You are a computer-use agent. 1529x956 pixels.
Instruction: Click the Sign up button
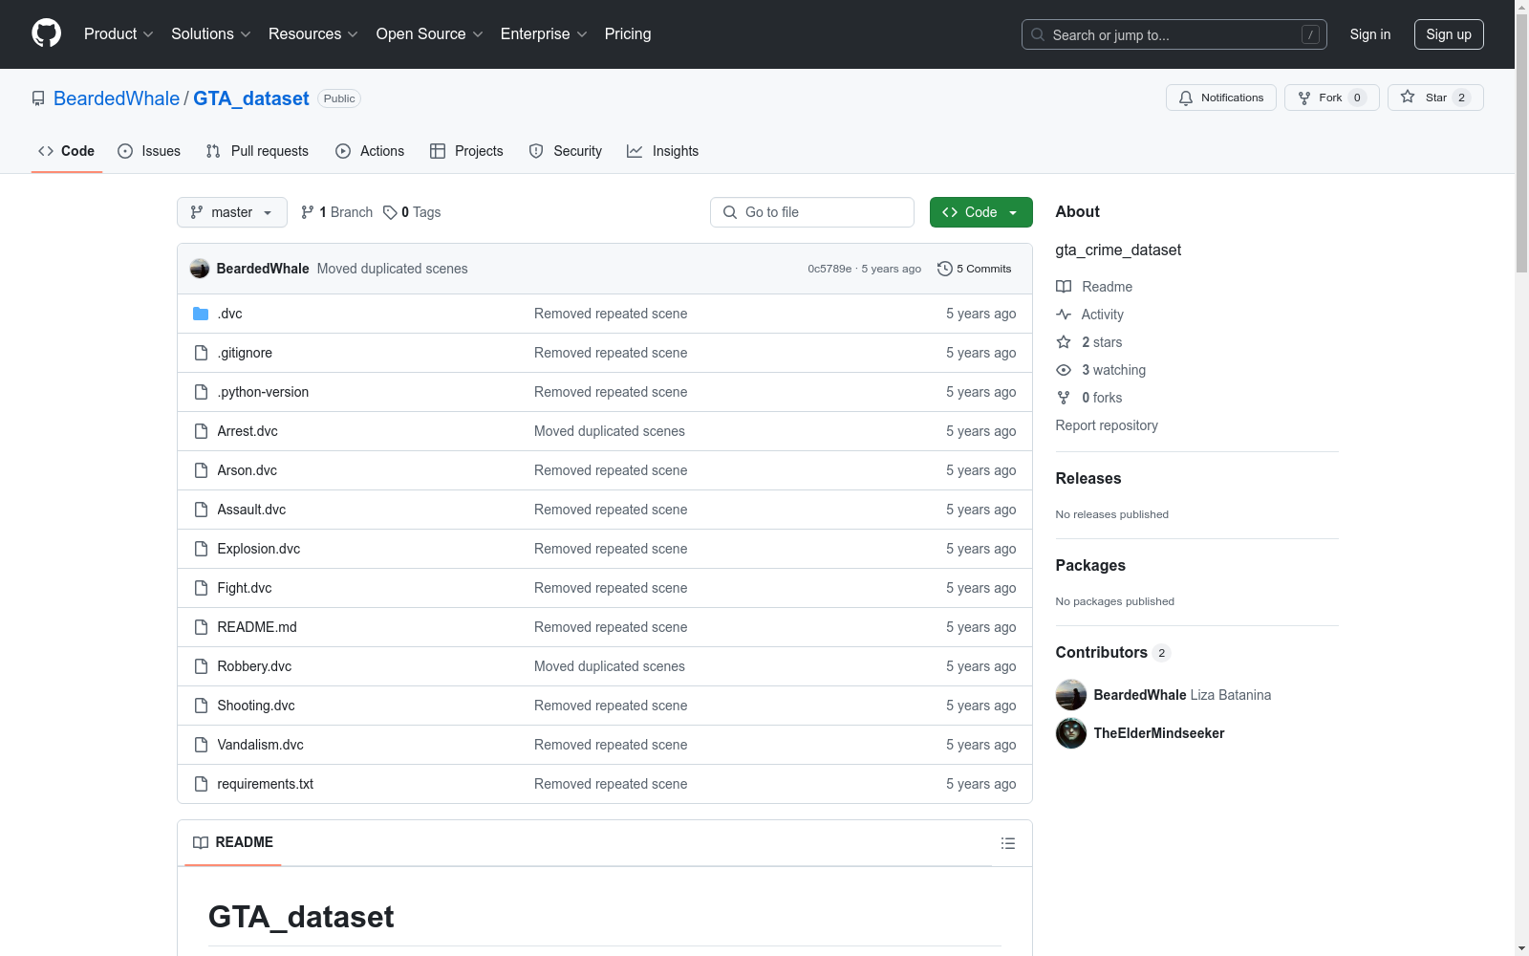coord(1449,34)
